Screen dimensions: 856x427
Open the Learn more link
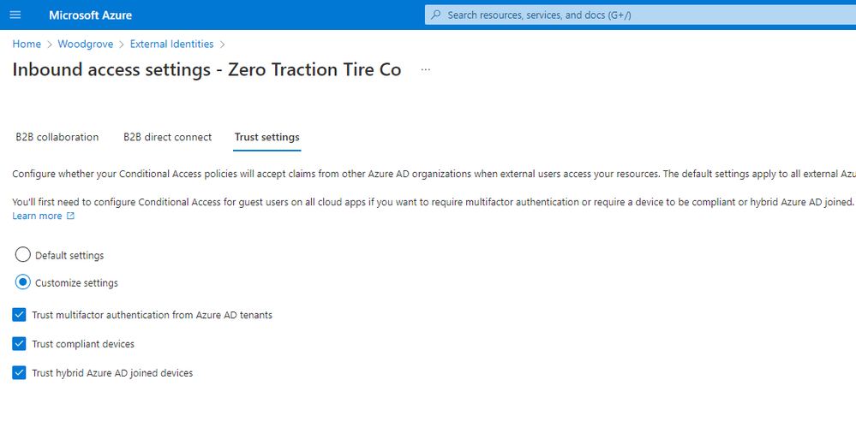point(37,216)
